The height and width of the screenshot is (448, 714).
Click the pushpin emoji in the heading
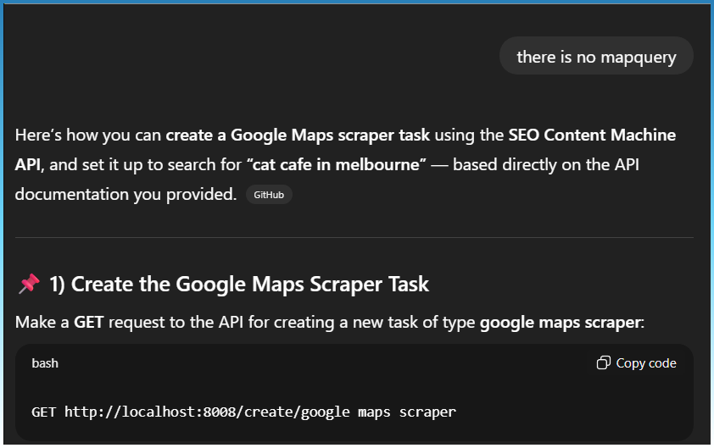pyautogui.click(x=28, y=285)
